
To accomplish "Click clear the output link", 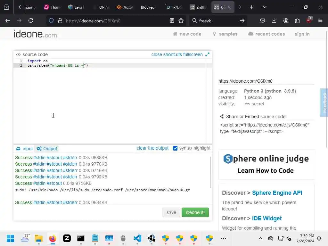I will click(x=152, y=148).
